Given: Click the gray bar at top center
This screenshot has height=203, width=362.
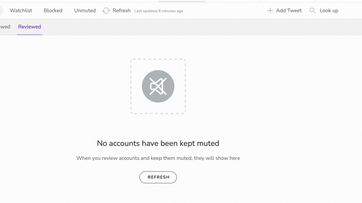Looking at the screenshot, I should click(x=182, y=1).
